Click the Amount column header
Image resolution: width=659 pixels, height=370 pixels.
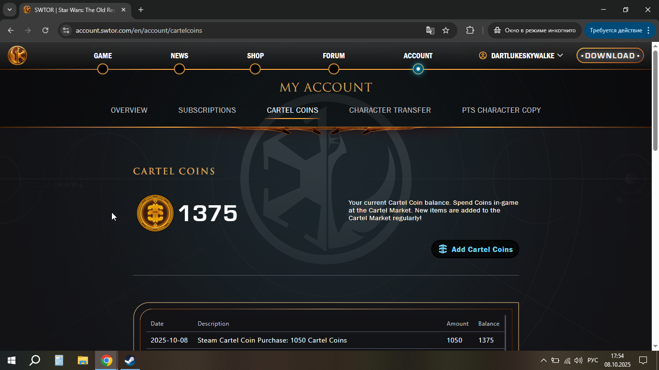pos(457,324)
